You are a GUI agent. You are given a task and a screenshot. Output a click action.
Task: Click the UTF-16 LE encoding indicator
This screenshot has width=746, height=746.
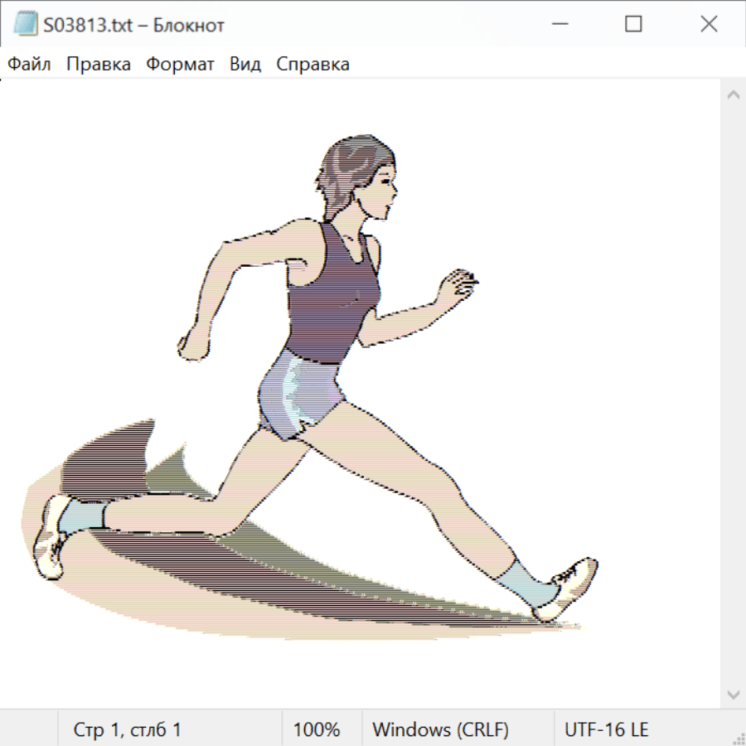click(x=606, y=730)
